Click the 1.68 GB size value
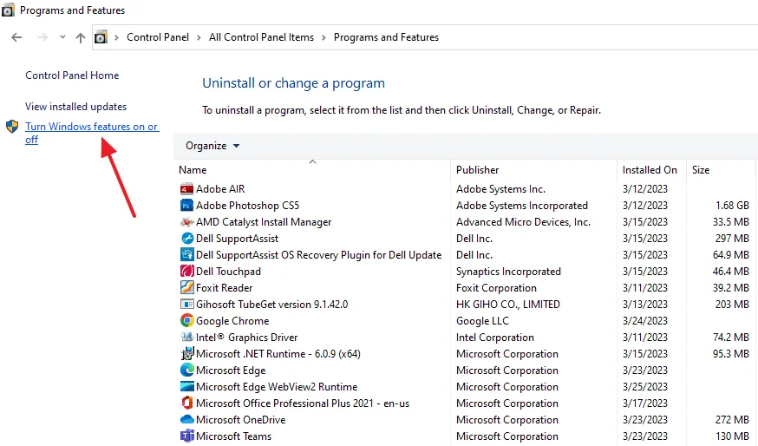The image size is (758, 446). tap(732, 206)
